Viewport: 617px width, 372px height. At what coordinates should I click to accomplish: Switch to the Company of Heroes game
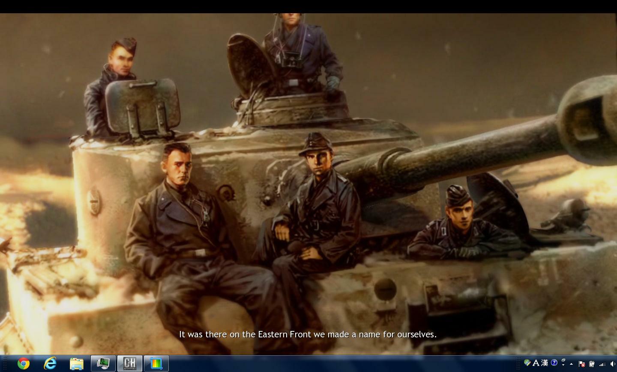tap(130, 363)
